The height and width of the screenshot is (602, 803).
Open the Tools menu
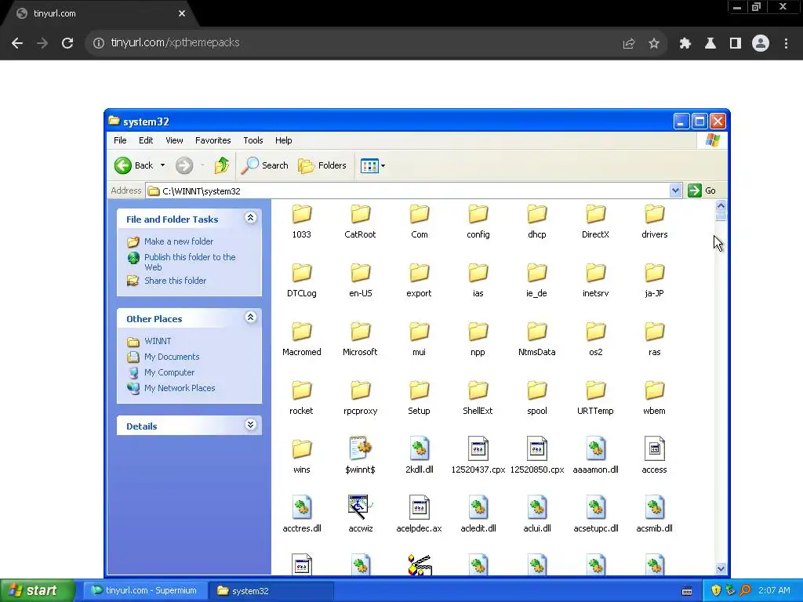pos(253,140)
